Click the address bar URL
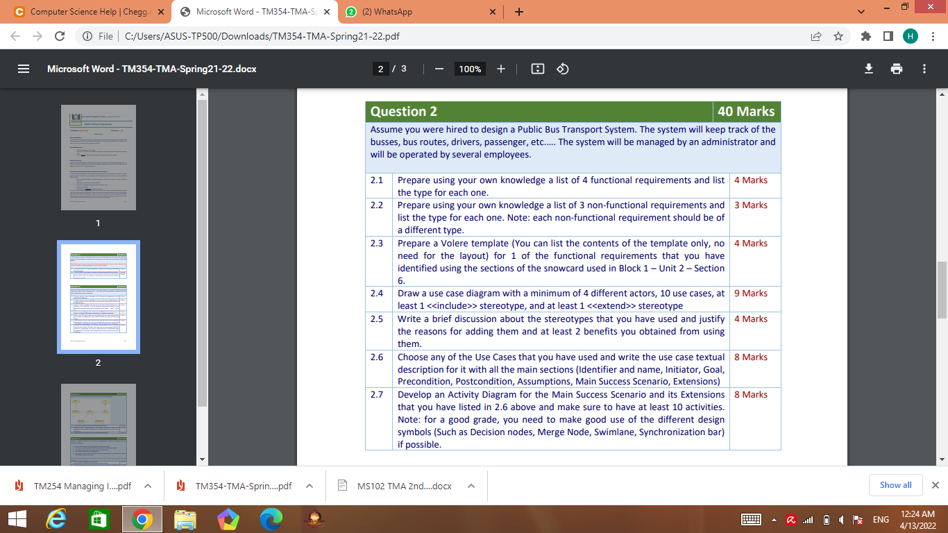Image resolution: width=948 pixels, height=533 pixels. (x=263, y=36)
